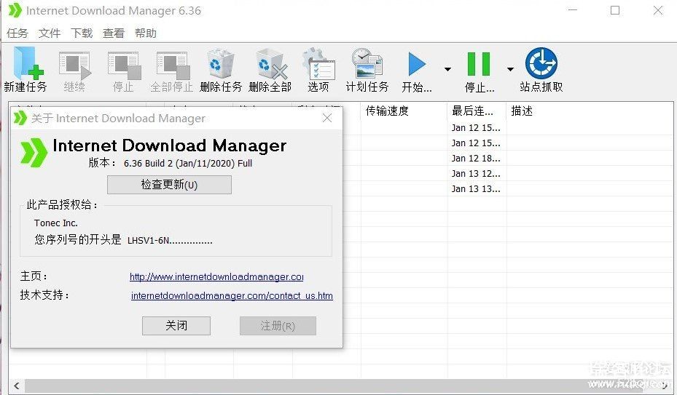
Task: Select the 'Jan 13 12...' date cell
Action: (476, 173)
